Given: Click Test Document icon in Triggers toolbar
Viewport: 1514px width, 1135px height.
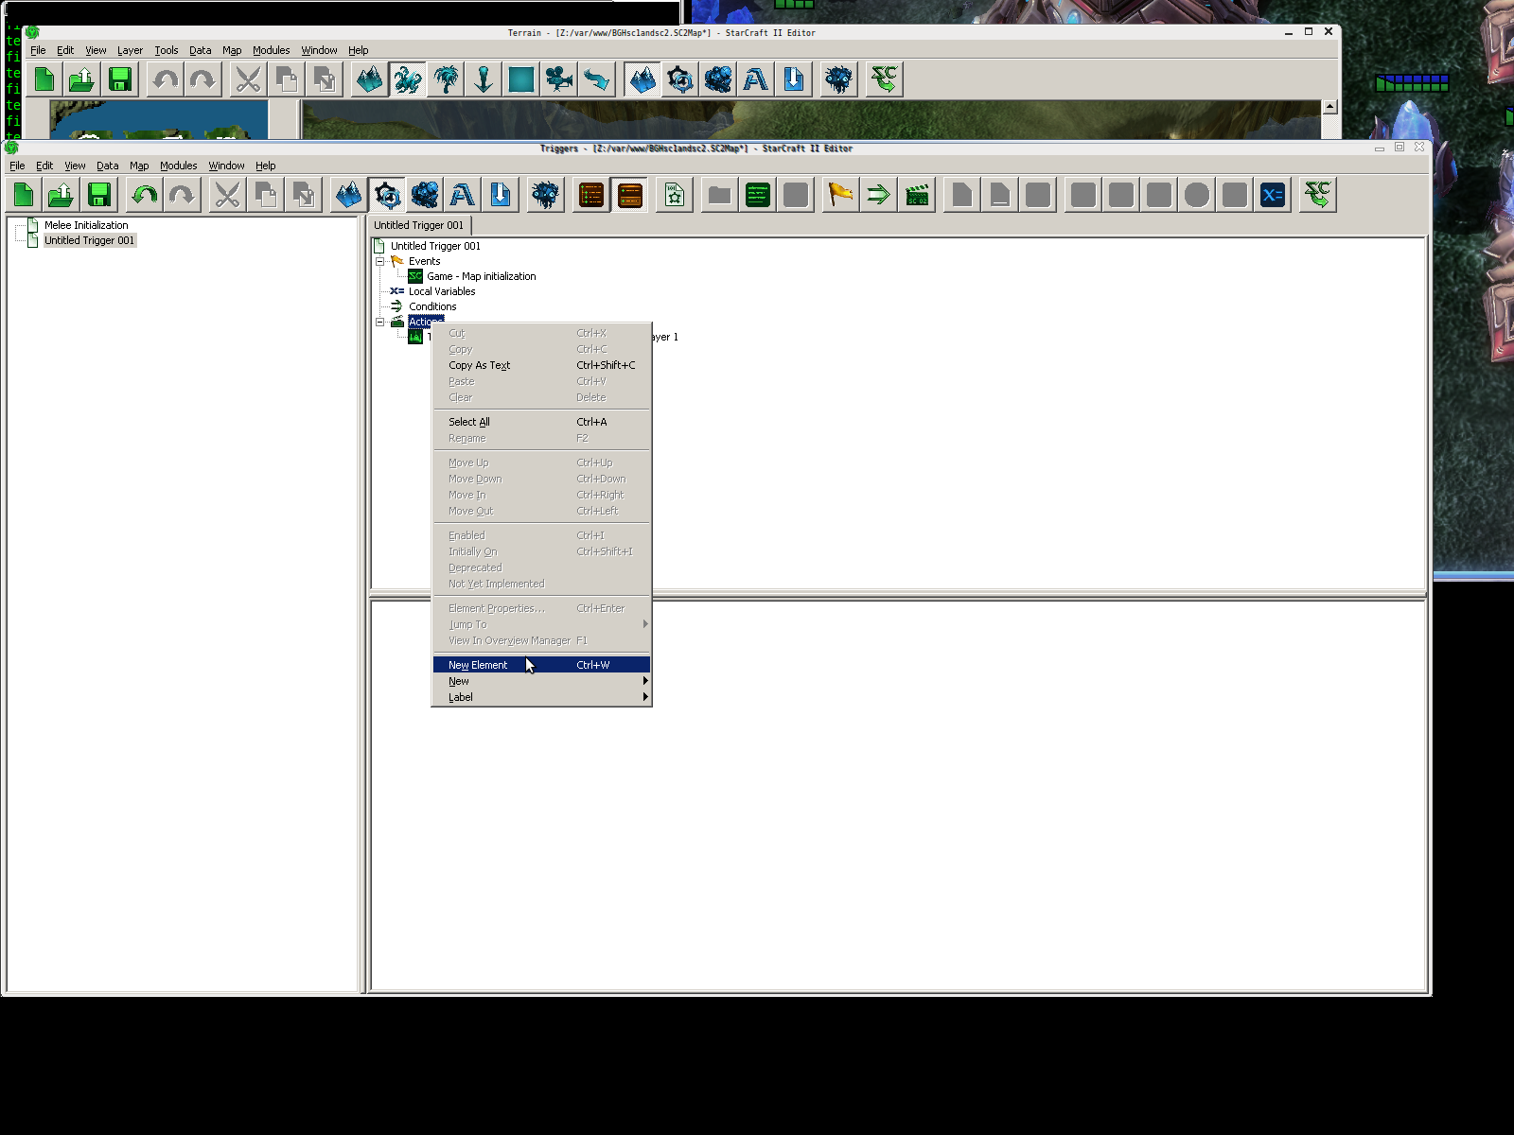Looking at the screenshot, I should (x=1317, y=195).
